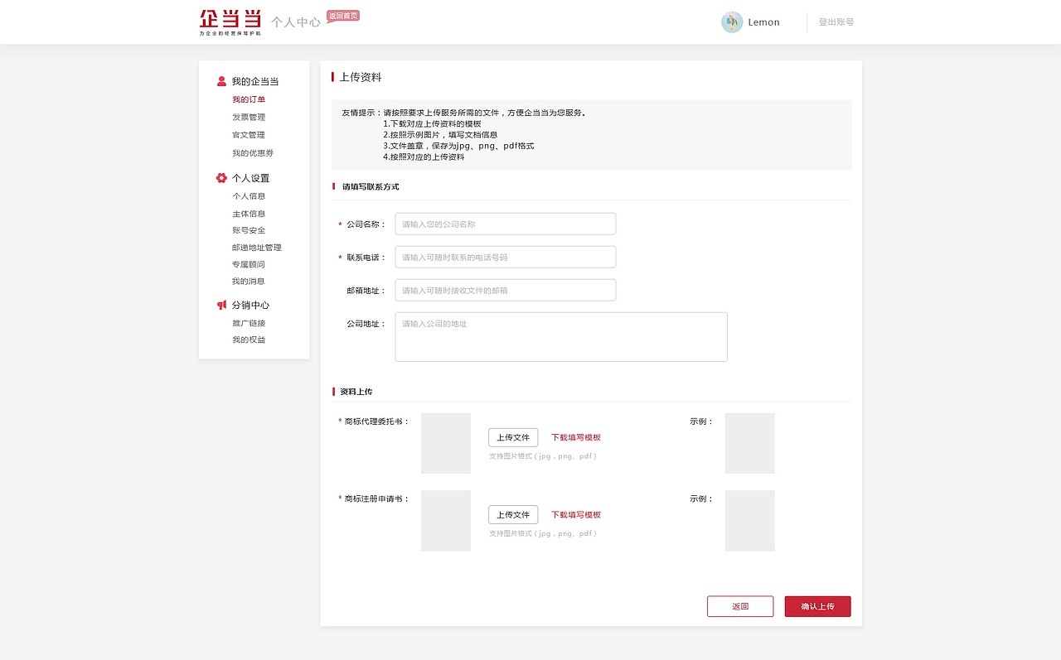Click the 企当当 logo
1061x660 pixels.
pyautogui.click(x=230, y=22)
